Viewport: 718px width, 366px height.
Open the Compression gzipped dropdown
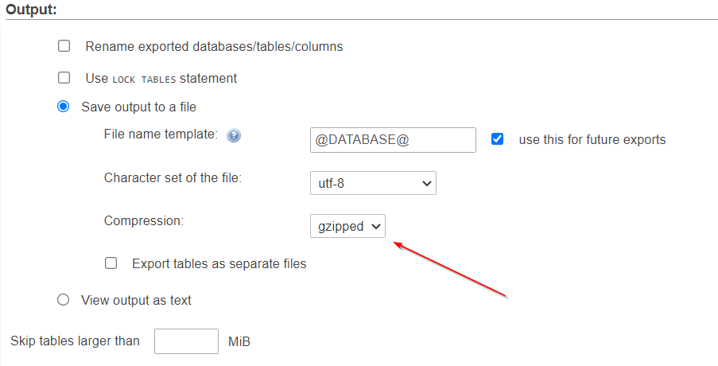(x=347, y=226)
